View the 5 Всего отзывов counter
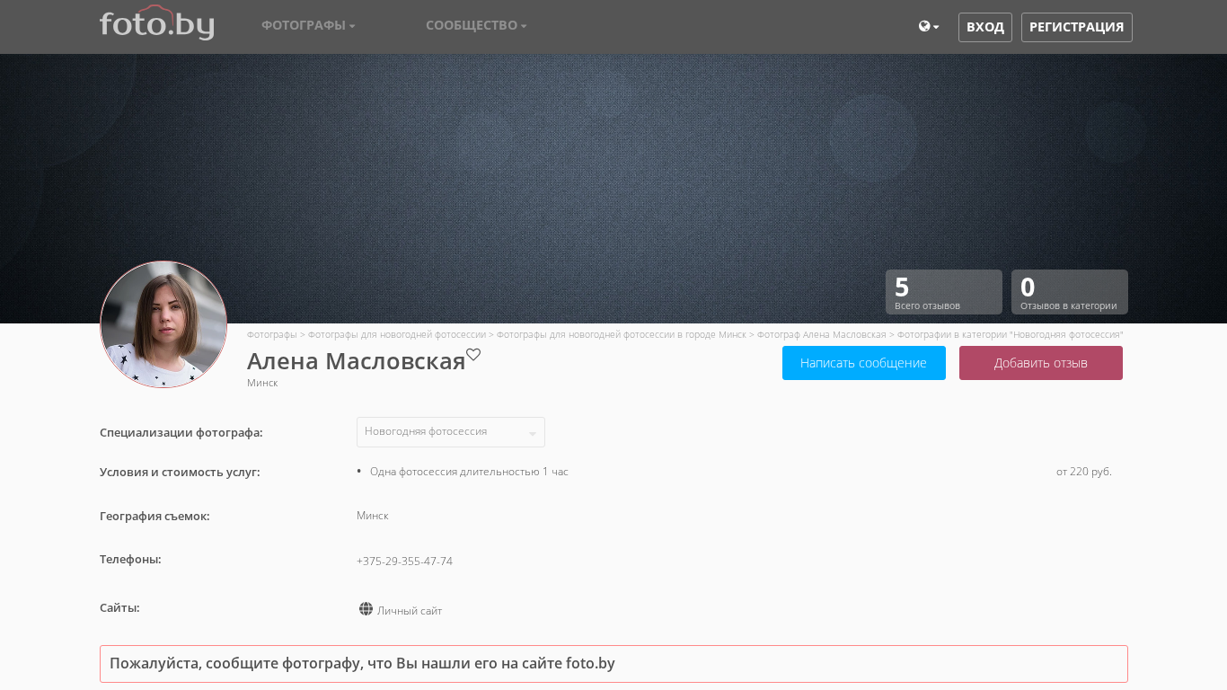 click(944, 292)
